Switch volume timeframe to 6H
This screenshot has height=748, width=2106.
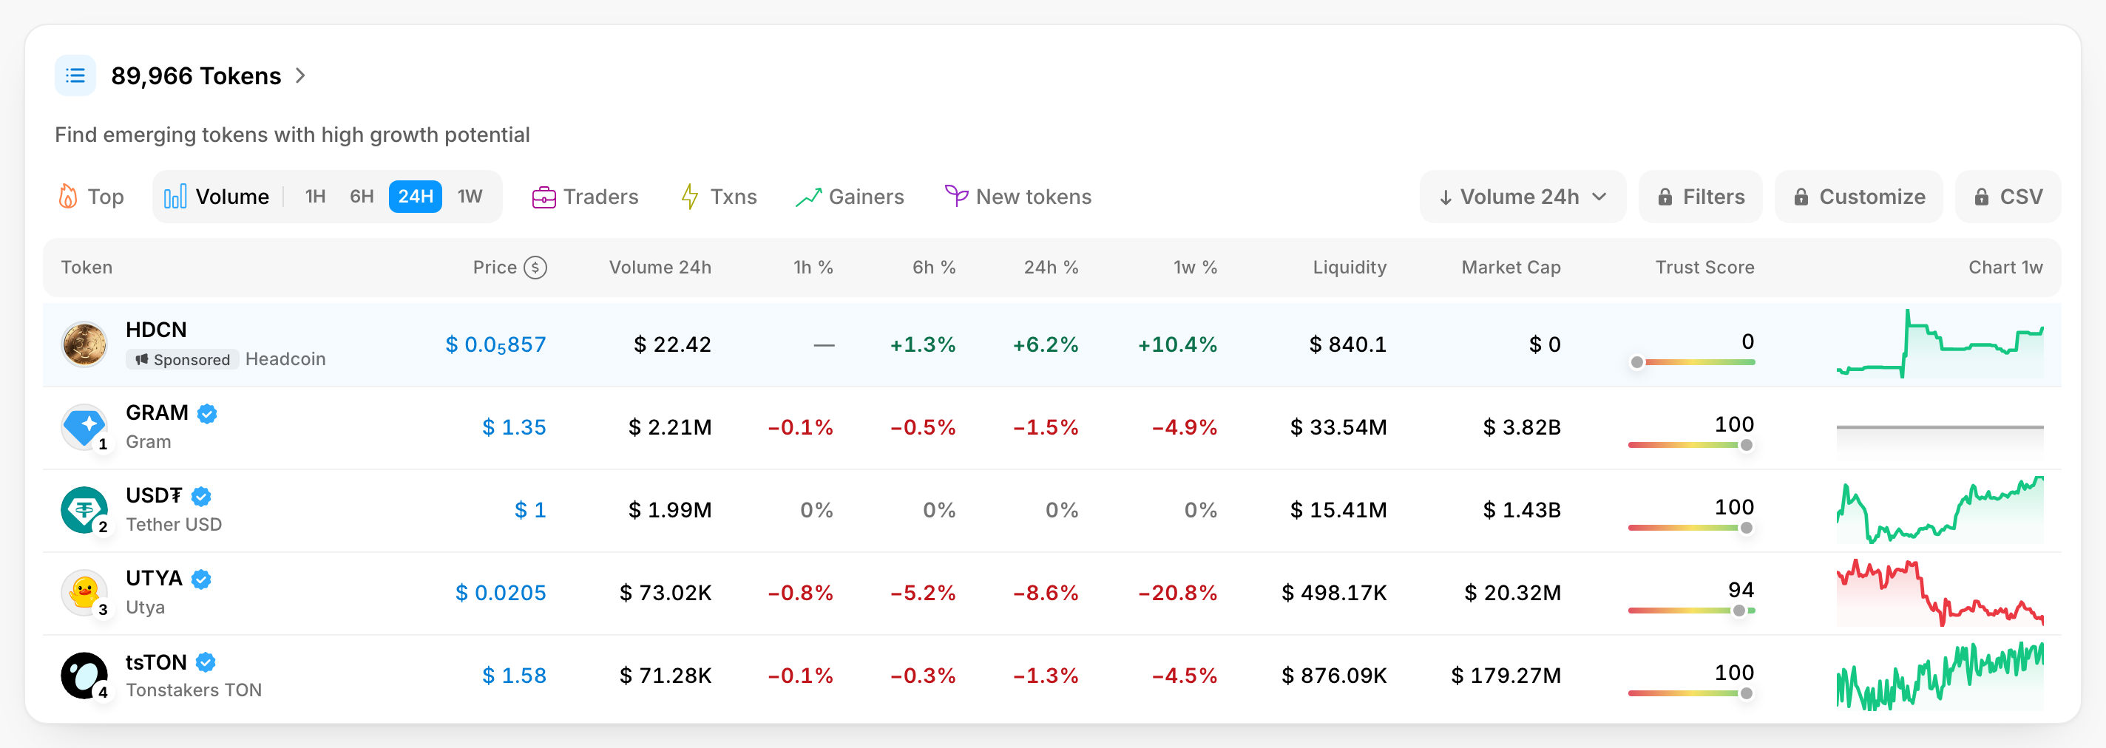(362, 197)
